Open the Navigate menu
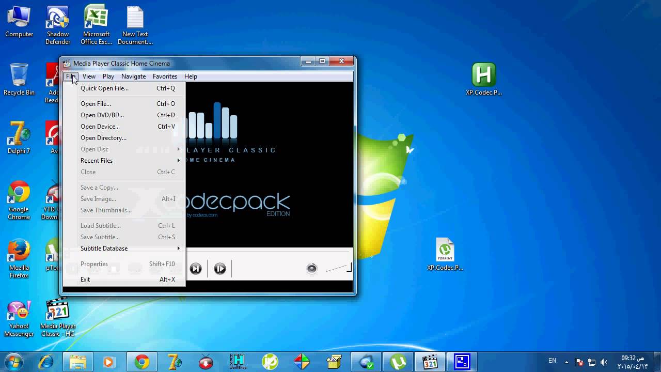Image resolution: width=661 pixels, height=372 pixels. click(133, 76)
